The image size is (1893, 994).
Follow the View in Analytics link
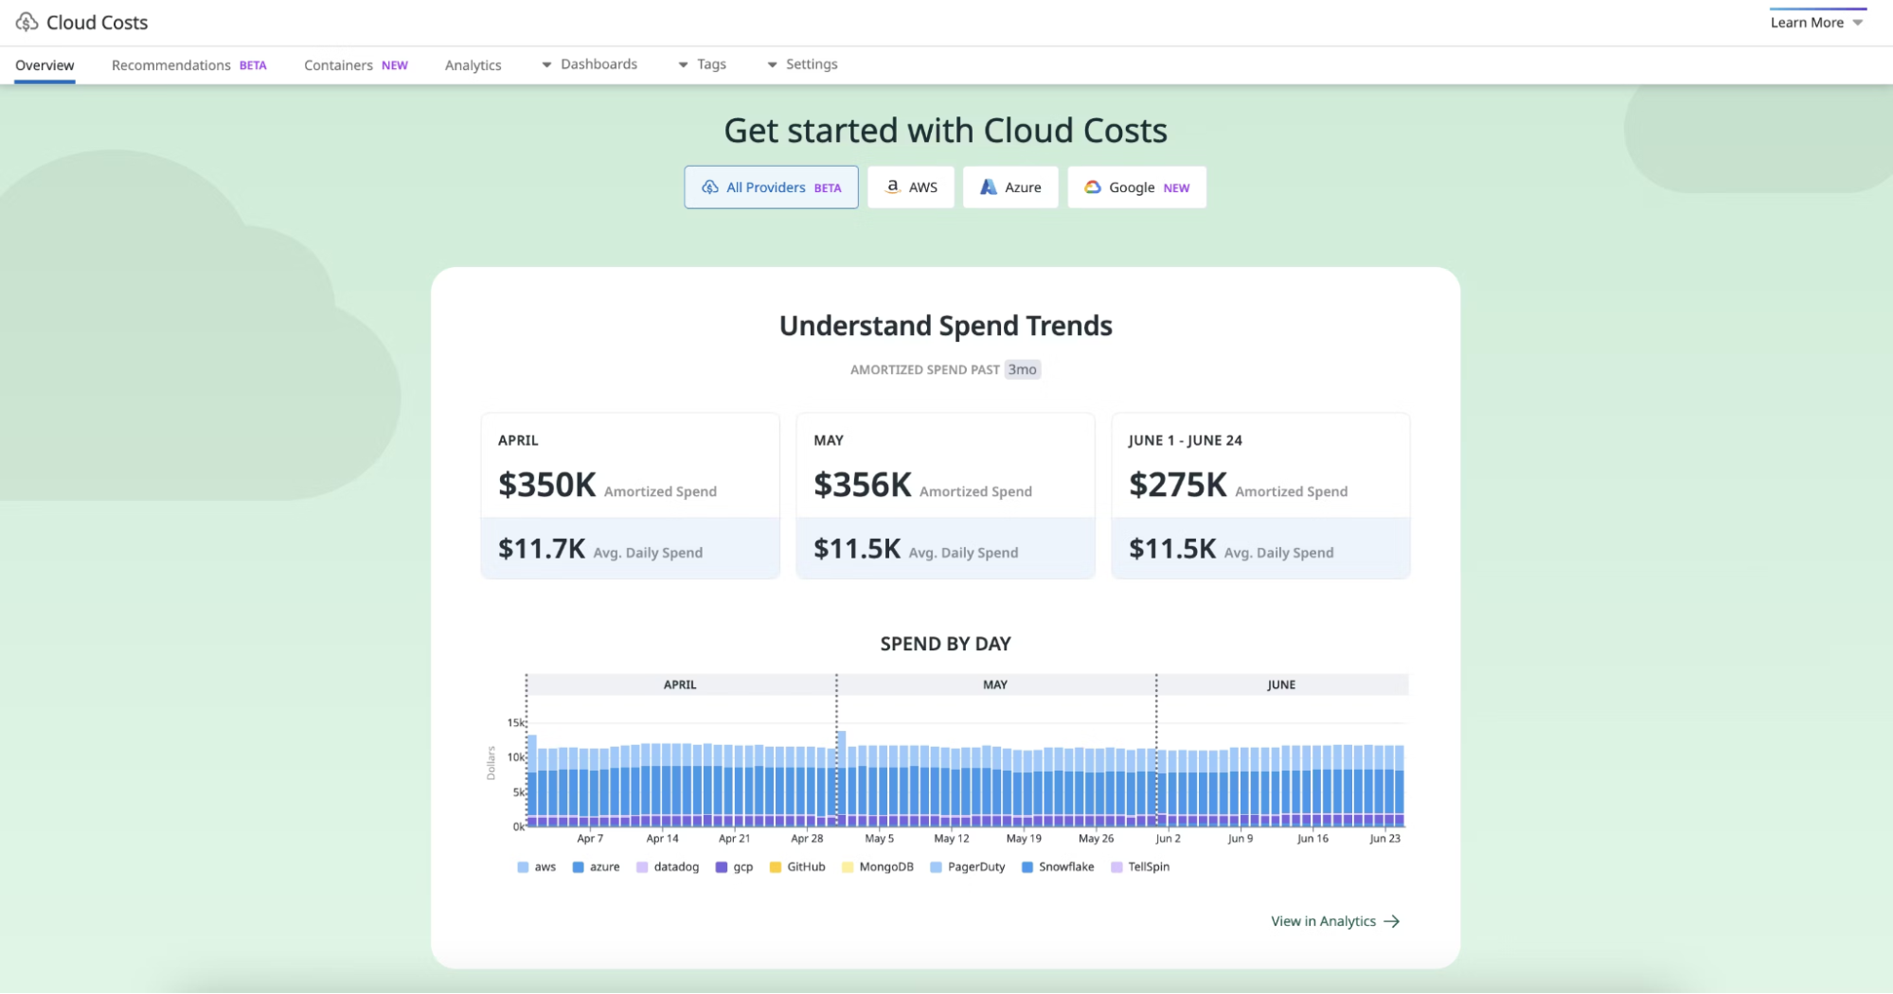[1335, 921]
